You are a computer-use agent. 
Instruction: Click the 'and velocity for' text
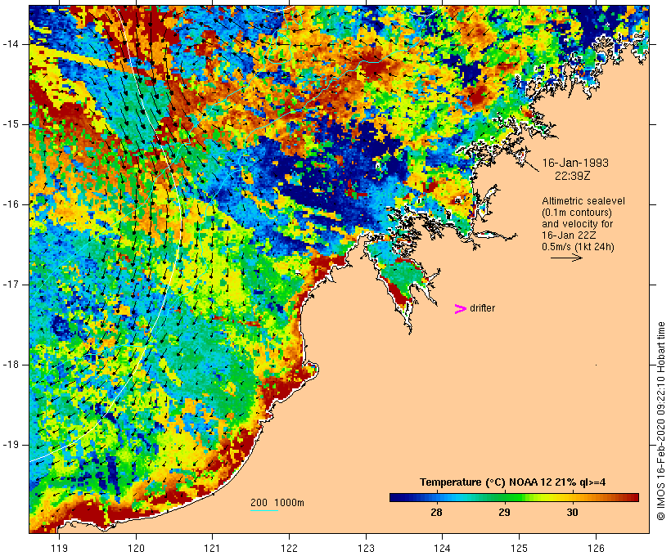point(577,224)
